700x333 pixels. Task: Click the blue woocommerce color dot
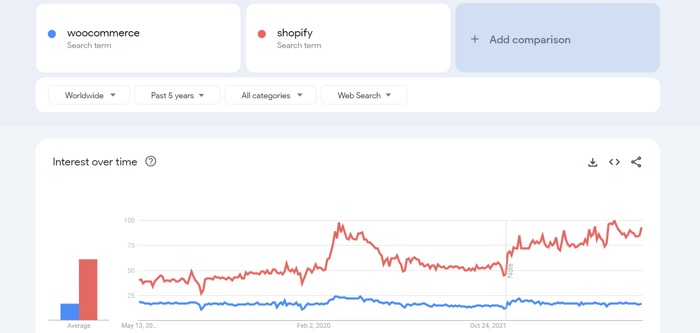coord(52,34)
